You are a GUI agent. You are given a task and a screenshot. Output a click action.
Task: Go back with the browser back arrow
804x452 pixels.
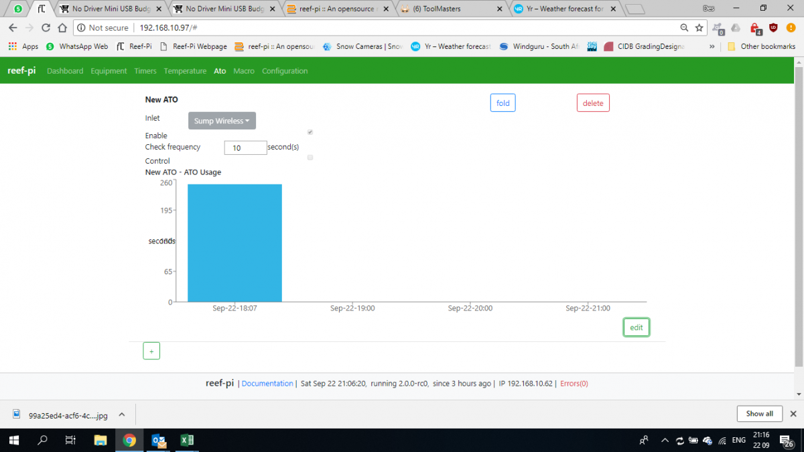12,28
